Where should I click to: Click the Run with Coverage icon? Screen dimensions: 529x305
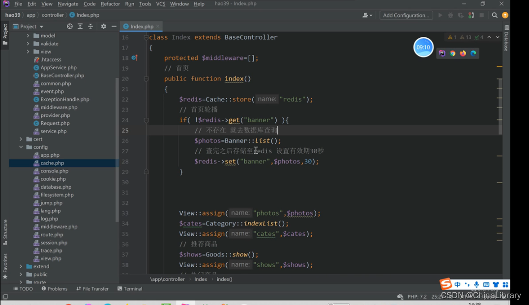click(x=461, y=15)
